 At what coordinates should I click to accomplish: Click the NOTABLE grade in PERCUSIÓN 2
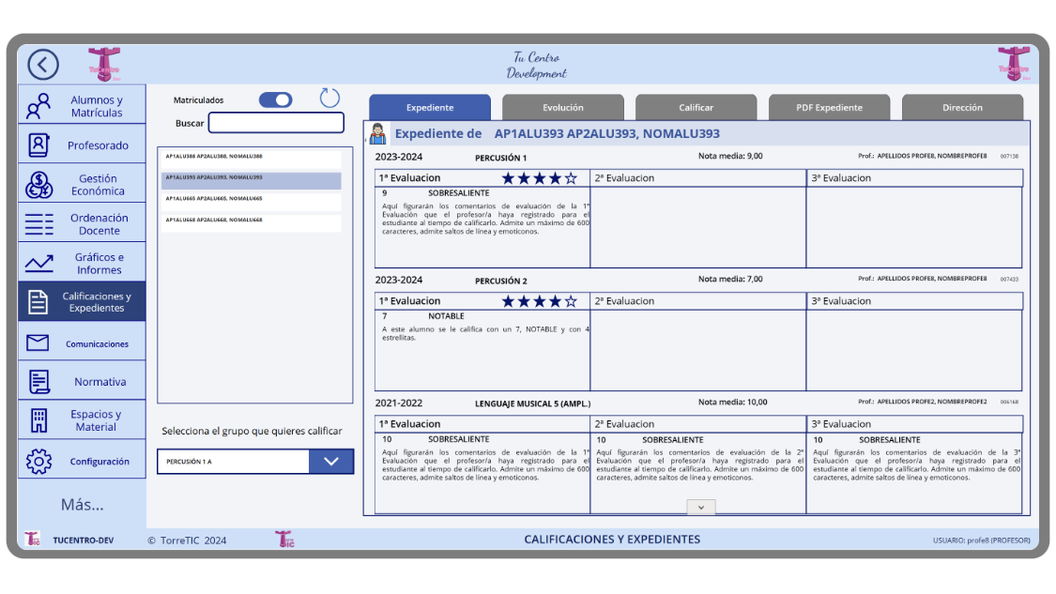click(x=447, y=316)
